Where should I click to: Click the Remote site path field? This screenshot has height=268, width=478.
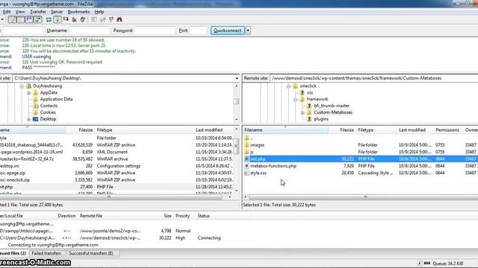[x=374, y=78]
